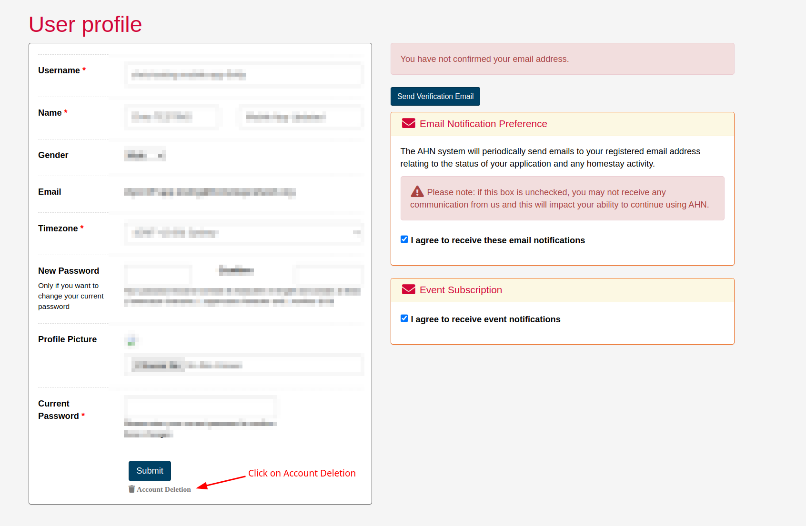Click 'I agree to receive event notifications' label
The width and height of the screenshot is (806, 526).
[x=485, y=319]
